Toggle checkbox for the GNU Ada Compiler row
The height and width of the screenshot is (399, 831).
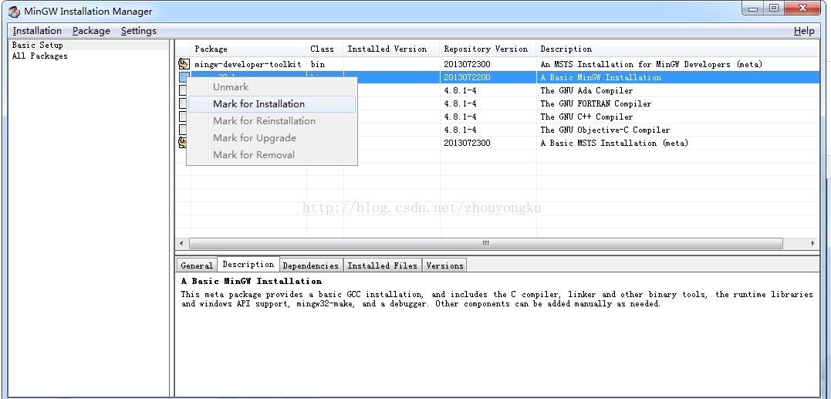tap(182, 90)
